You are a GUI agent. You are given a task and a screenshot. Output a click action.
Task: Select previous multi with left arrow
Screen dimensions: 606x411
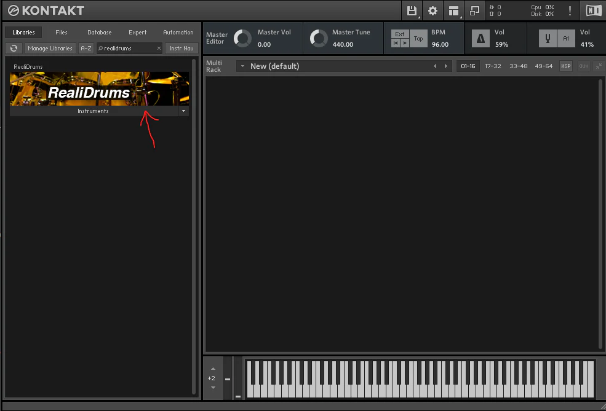coord(435,66)
